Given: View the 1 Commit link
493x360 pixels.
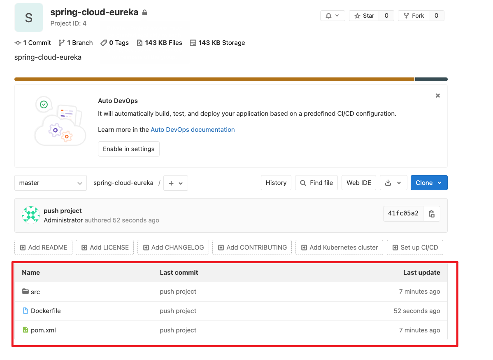Looking at the screenshot, I should (x=33, y=43).
